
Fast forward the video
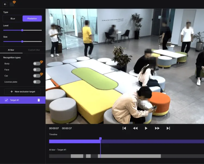(157, 128)
